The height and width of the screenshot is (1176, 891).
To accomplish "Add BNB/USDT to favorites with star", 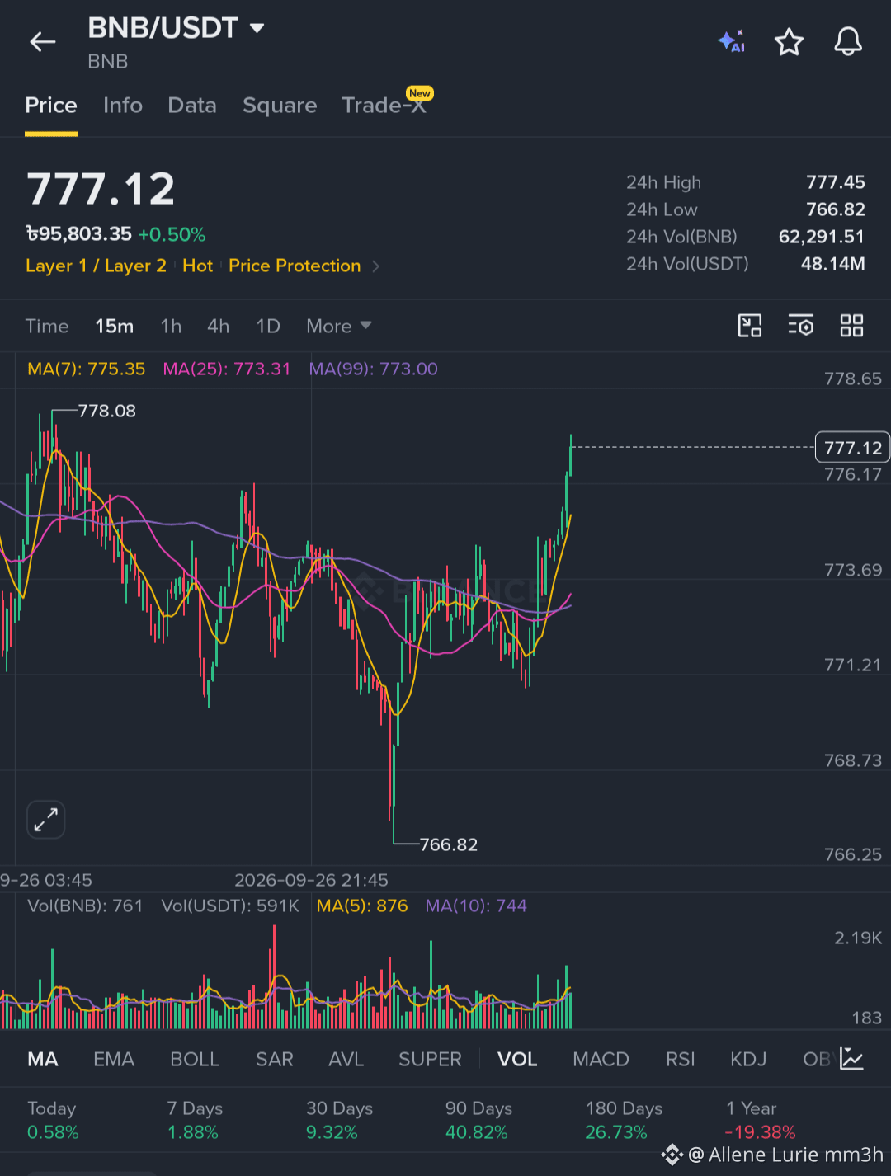I will pyautogui.click(x=789, y=41).
